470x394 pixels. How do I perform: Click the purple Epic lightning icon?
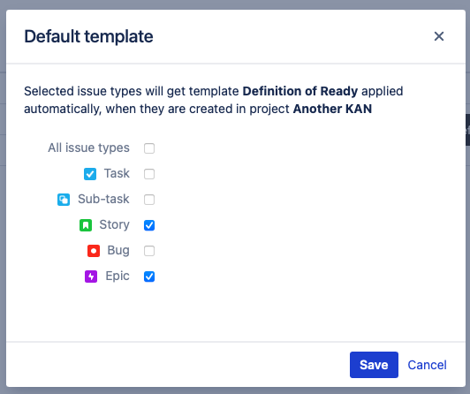click(91, 277)
